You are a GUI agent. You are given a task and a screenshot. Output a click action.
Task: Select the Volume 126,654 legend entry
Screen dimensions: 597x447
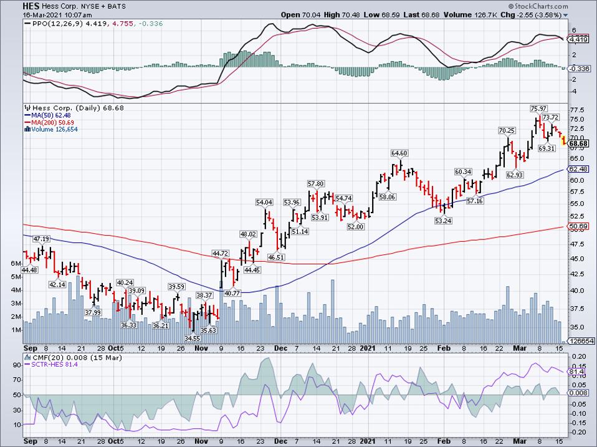point(54,130)
